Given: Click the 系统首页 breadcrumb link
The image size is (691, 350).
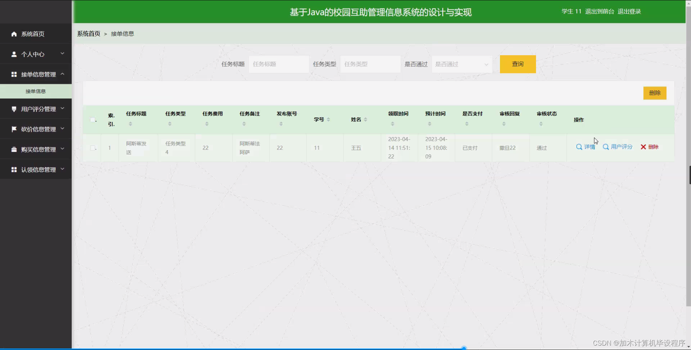Looking at the screenshot, I should pos(88,33).
